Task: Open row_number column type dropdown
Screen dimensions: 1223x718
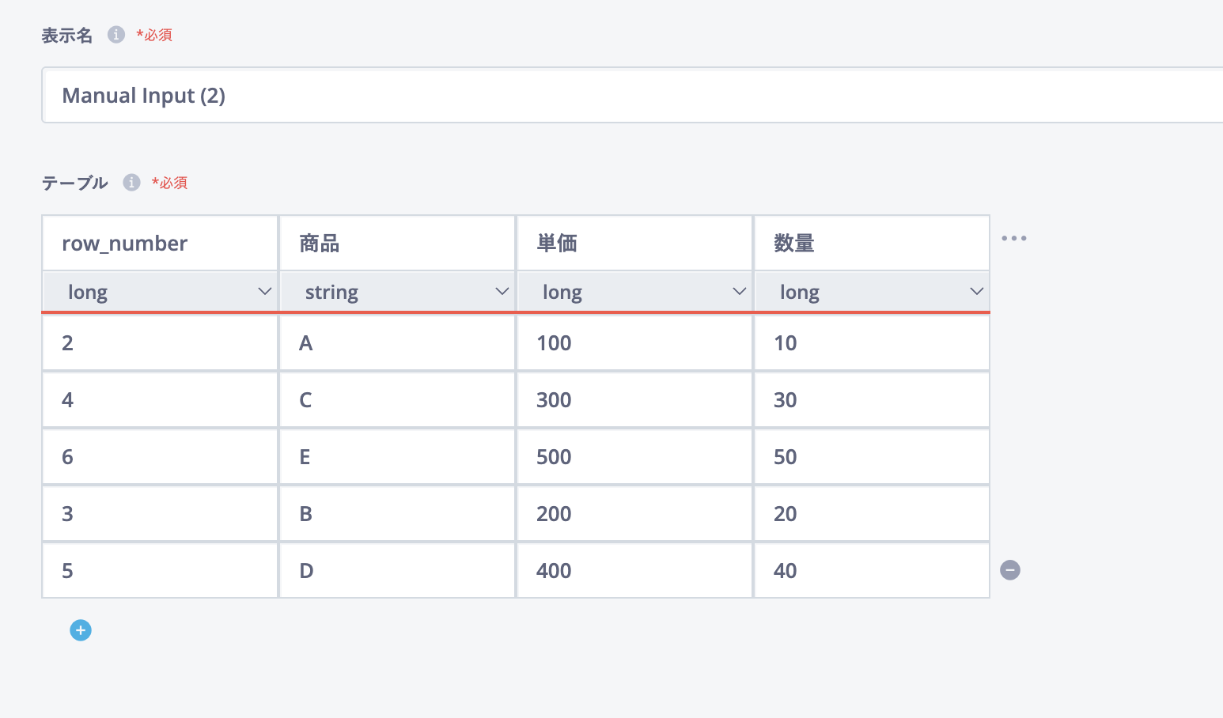Action: 160,292
